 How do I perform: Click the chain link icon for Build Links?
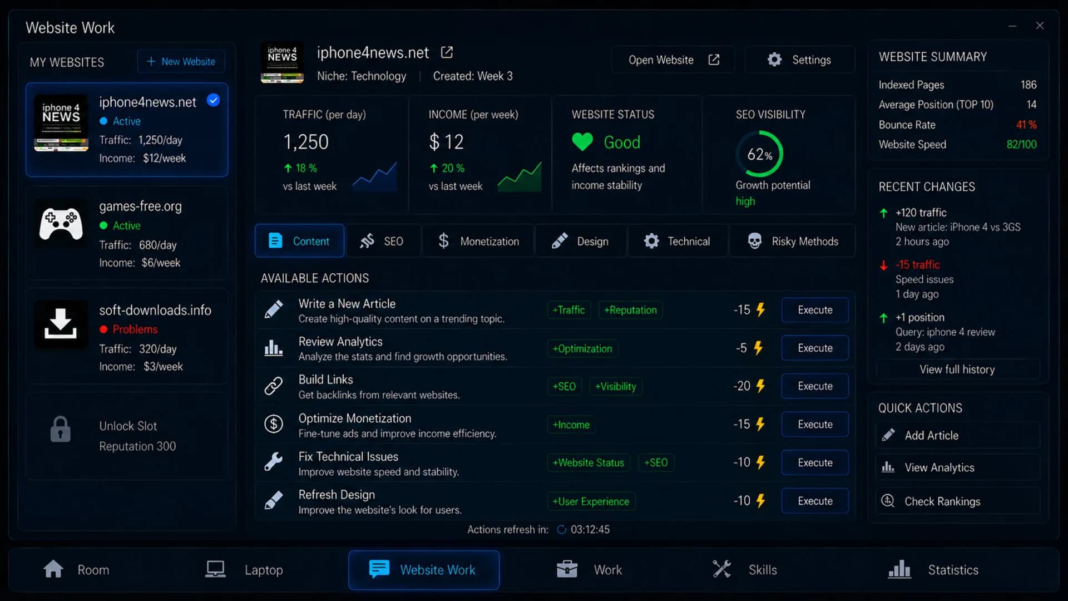(x=273, y=386)
